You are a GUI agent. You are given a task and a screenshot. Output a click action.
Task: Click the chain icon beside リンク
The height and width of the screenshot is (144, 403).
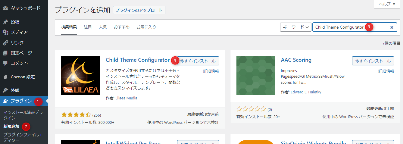(5, 42)
